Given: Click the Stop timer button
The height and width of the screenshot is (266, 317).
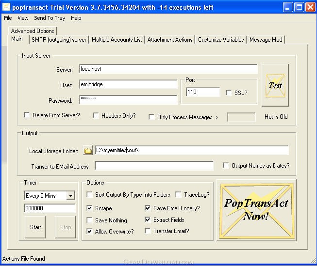Looking at the screenshot, I should coord(66,227).
